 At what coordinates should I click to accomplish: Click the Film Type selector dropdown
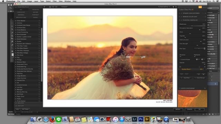point(200,49)
